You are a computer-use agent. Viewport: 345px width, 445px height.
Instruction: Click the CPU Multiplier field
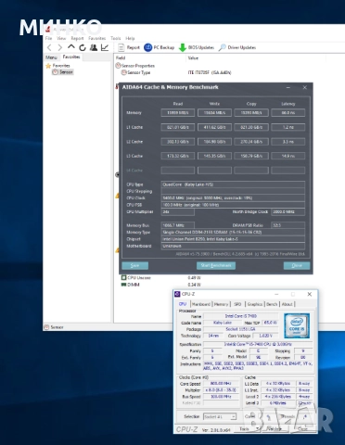pyautogui.click(x=178, y=212)
